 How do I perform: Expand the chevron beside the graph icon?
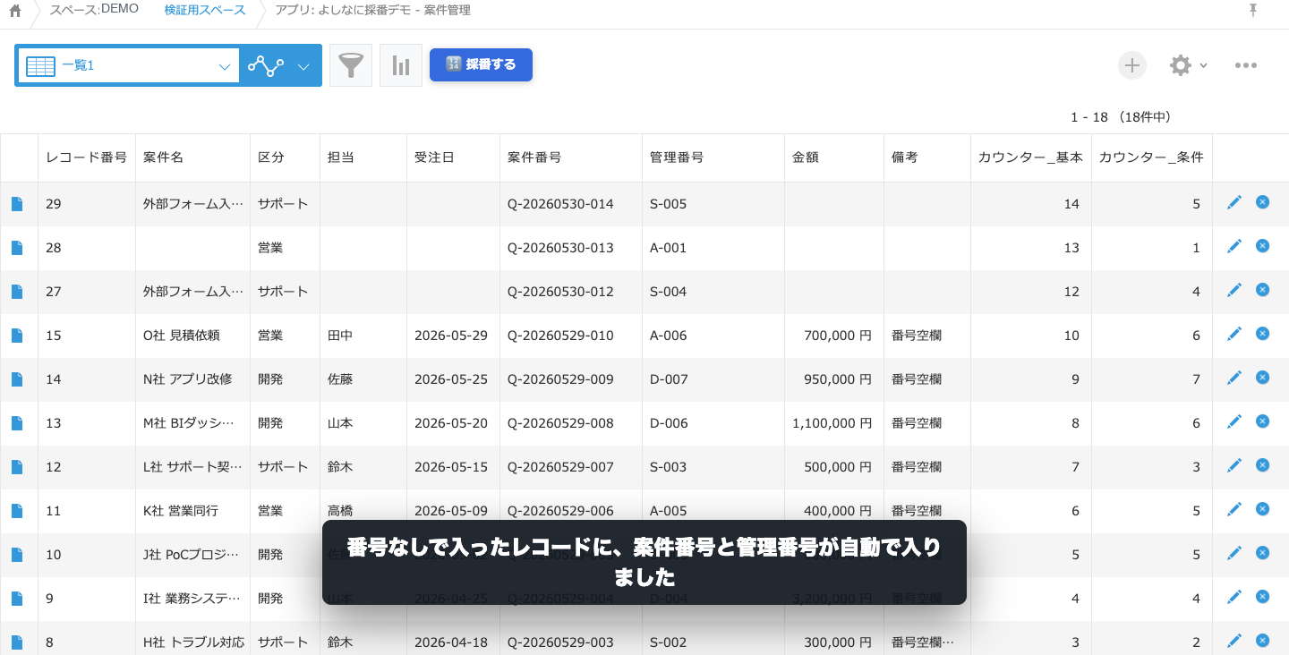click(x=303, y=66)
